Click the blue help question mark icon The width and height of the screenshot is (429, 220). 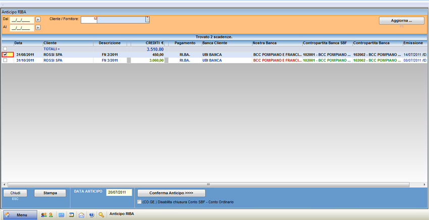(91, 215)
